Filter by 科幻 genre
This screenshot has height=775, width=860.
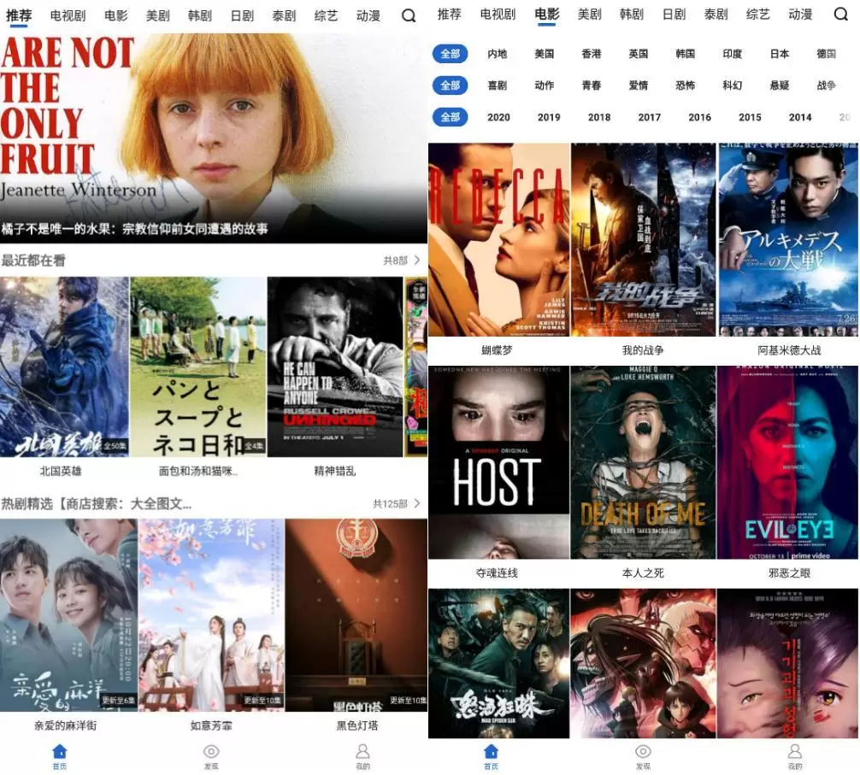click(733, 85)
